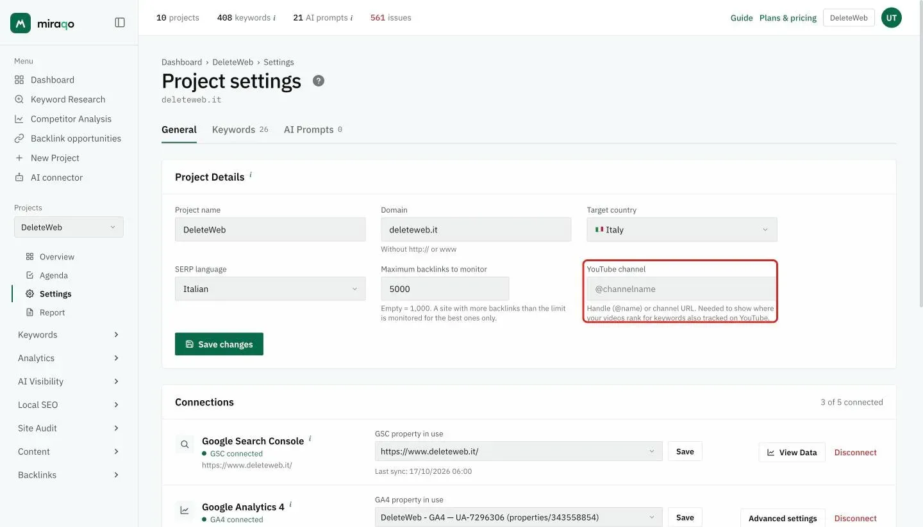The image size is (923, 527).
Task: Expand the Site Audit sidebar section
Action: [x=69, y=428]
